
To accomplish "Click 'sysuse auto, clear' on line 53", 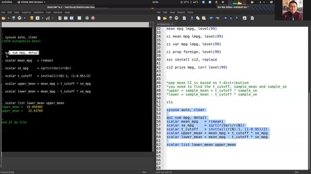I will (x=185, y=110).
